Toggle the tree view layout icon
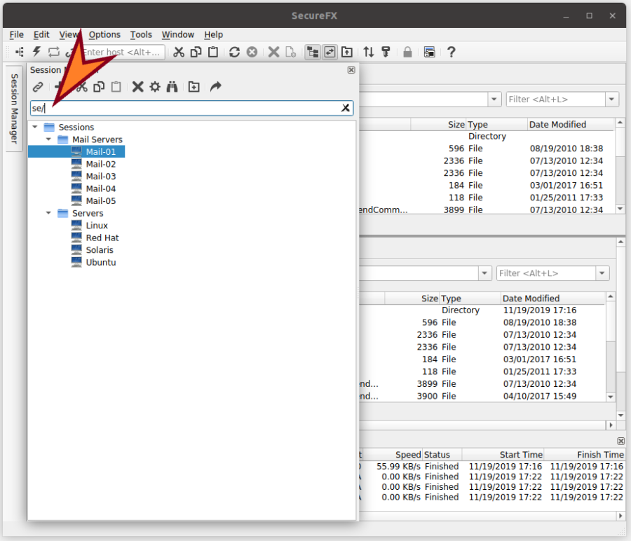This screenshot has width=631, height=541. (x=313, y=51)
